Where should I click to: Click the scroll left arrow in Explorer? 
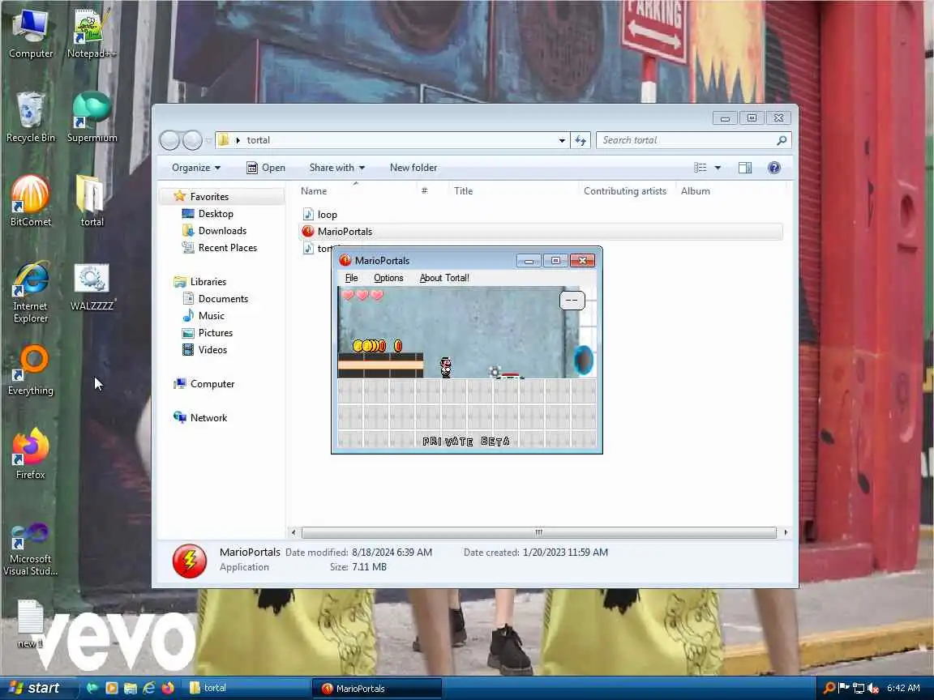point(293,533)
